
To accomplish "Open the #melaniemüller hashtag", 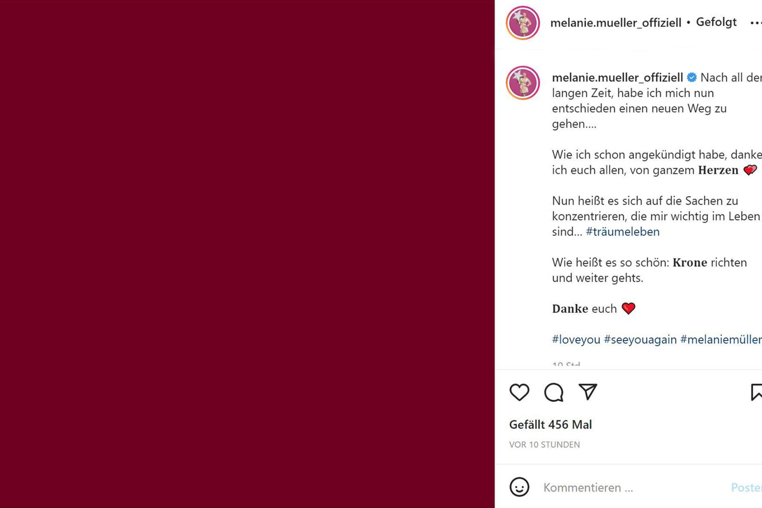I will tap(721, 339).
